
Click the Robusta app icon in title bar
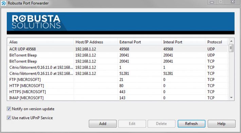coord(3,3)
